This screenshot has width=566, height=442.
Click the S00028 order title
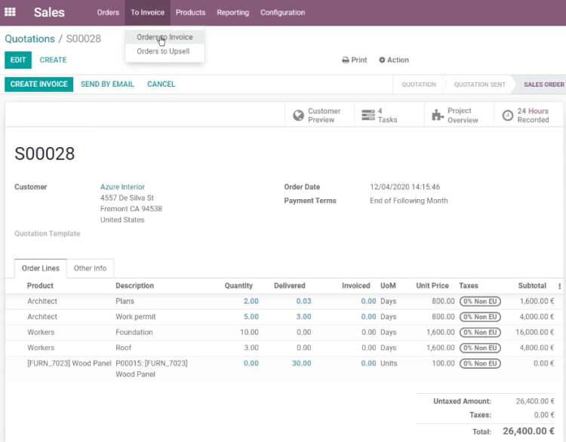click(45, 154)
